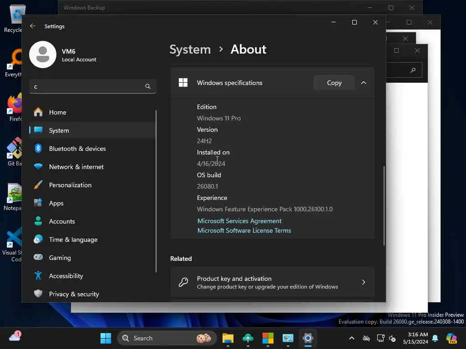Open Accessibility settings
466x349 pixels.
click(x=92, y=276)
